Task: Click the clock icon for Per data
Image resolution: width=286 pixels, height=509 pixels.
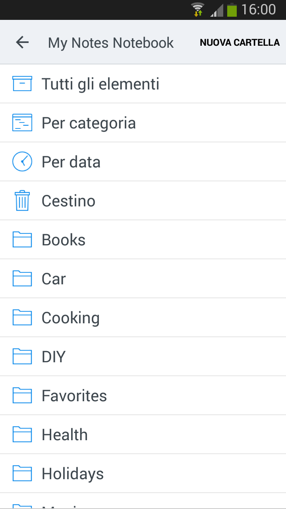Action: [22, 162]
